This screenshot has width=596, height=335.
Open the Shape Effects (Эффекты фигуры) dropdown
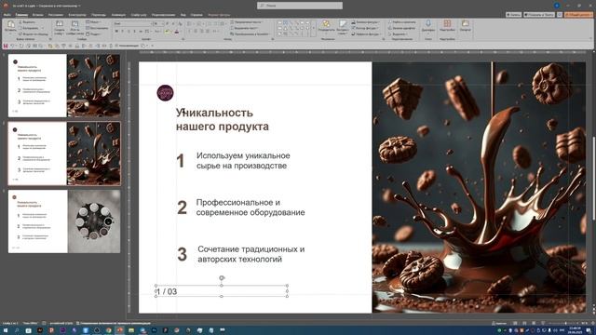click(x=366, y=33)
